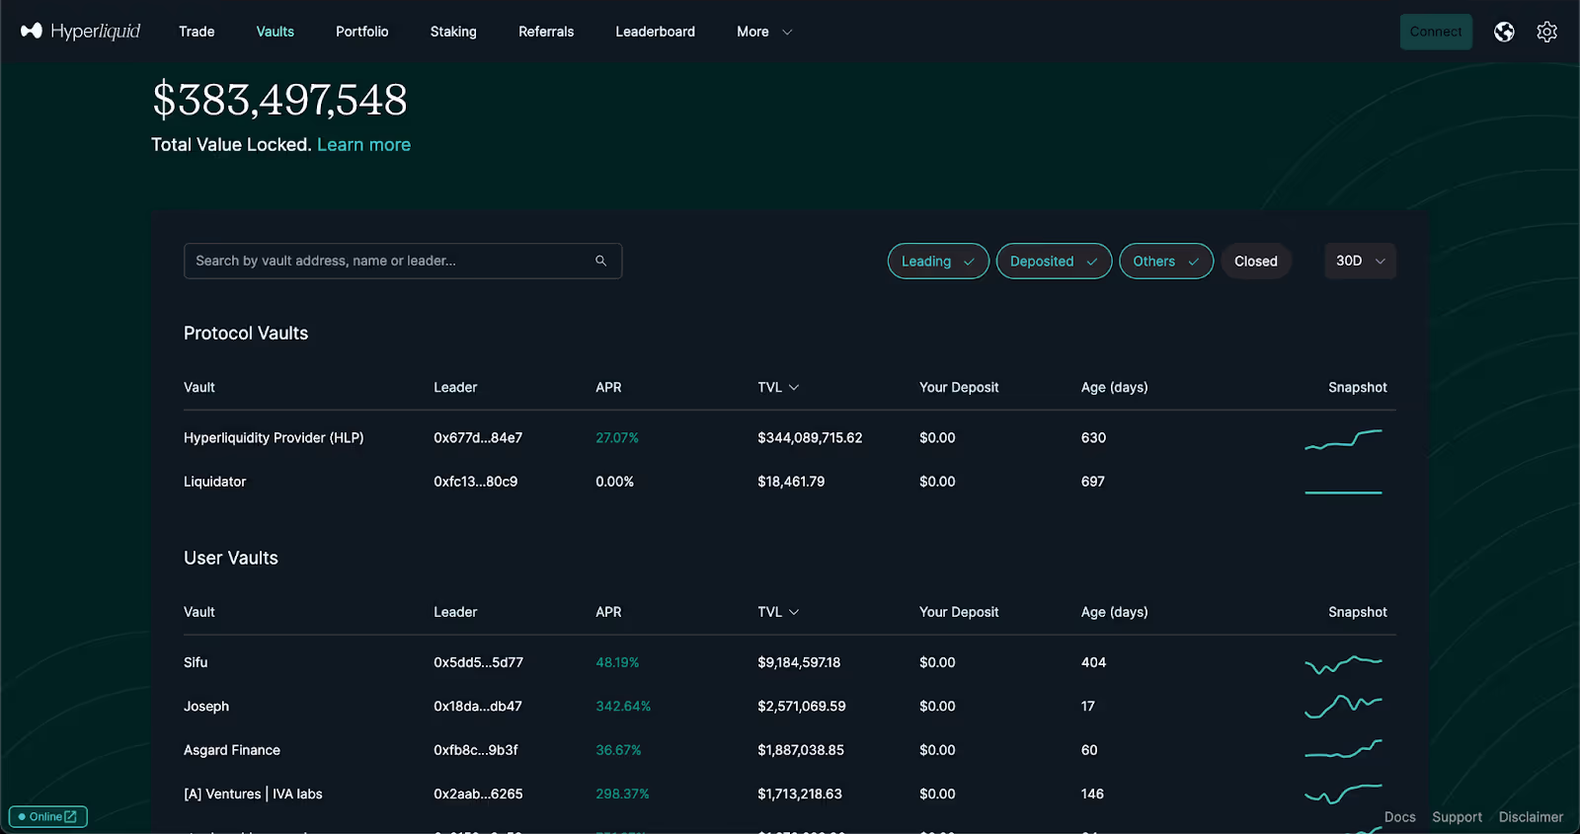The image size is (1580, 834).
Task: Toggle the Others filter chip
Action: click(1166, 261)
